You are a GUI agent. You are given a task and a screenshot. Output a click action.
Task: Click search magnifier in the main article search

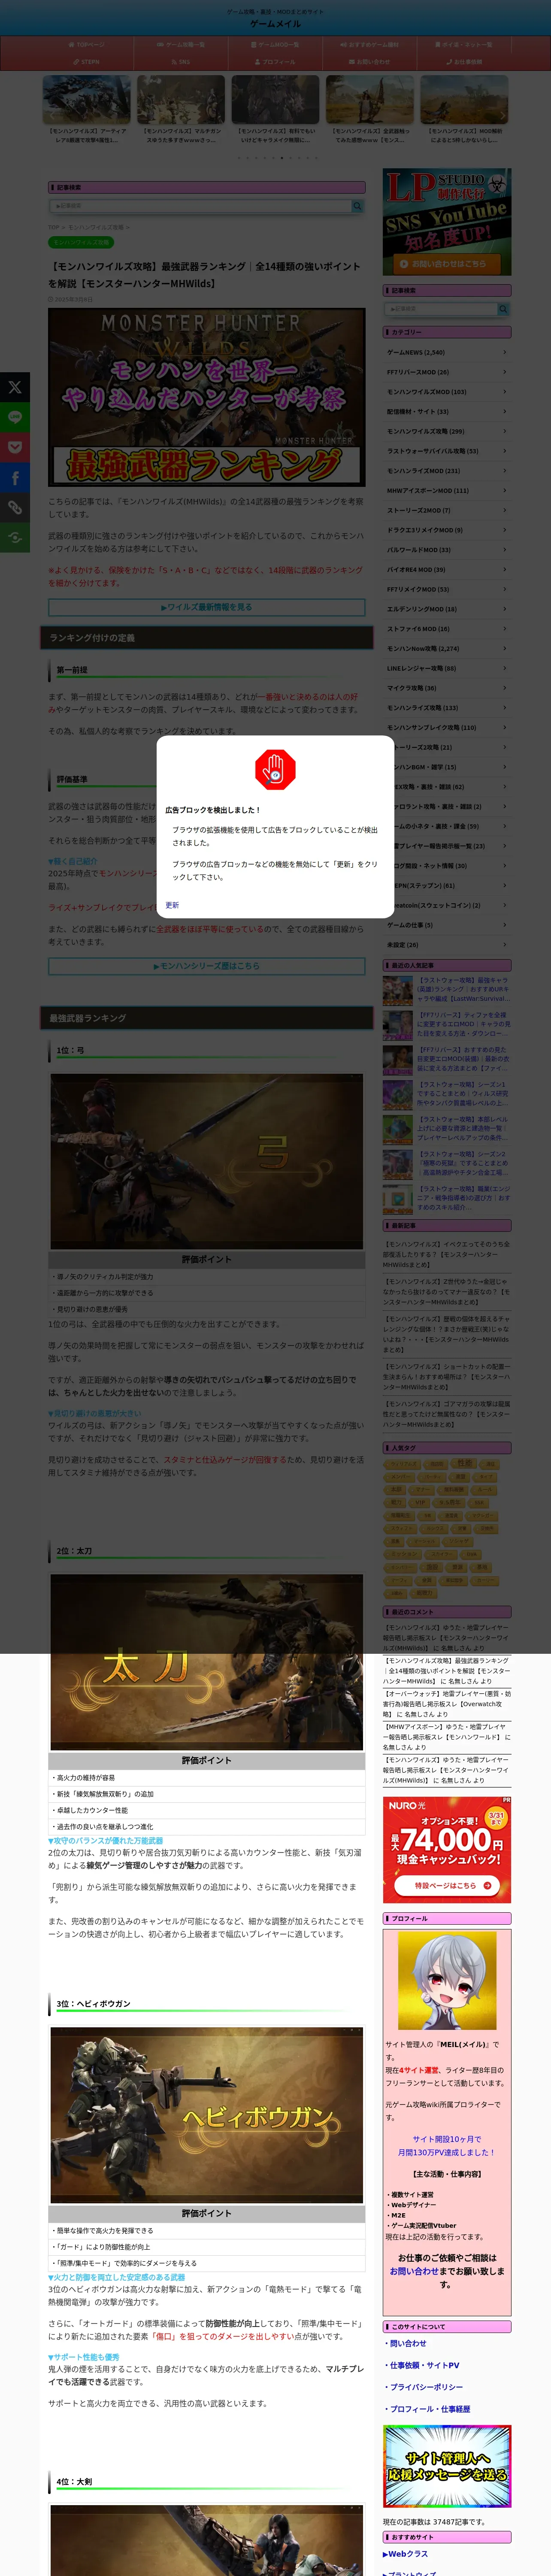(x=357, y=206)
